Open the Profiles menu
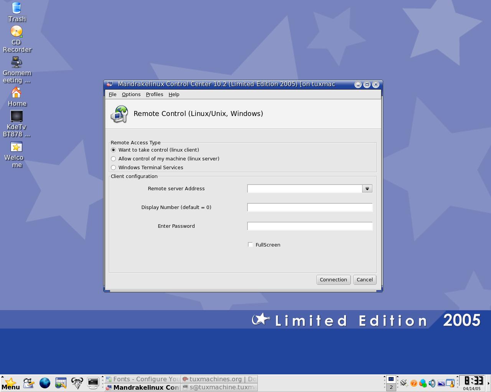This screenshot has height=392, width=491. 155,95
